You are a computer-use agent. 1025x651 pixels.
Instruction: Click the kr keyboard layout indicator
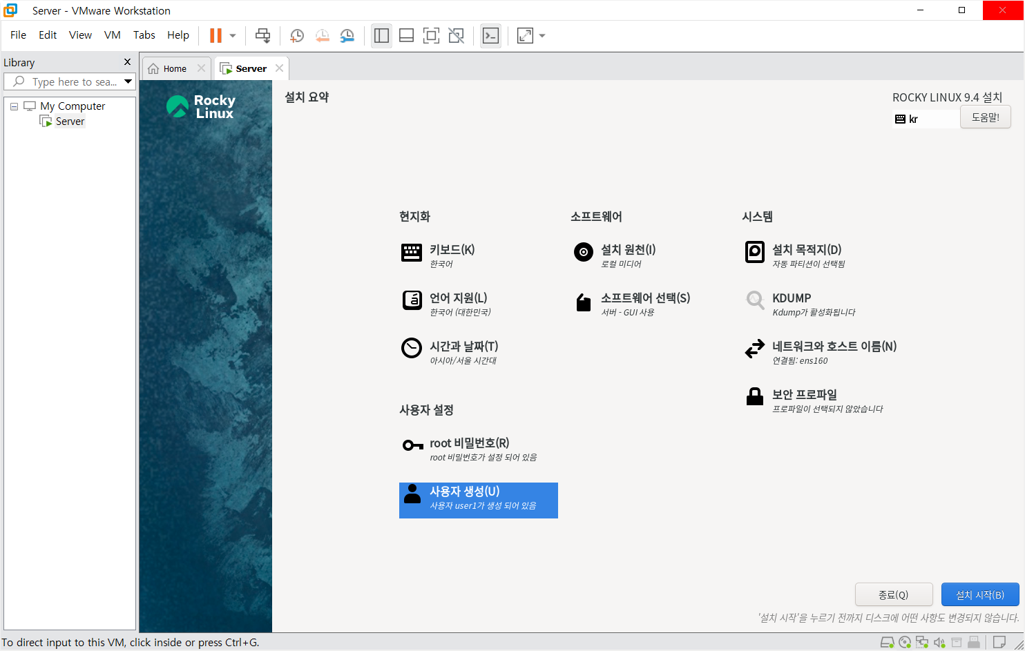(x=926, y=119)
